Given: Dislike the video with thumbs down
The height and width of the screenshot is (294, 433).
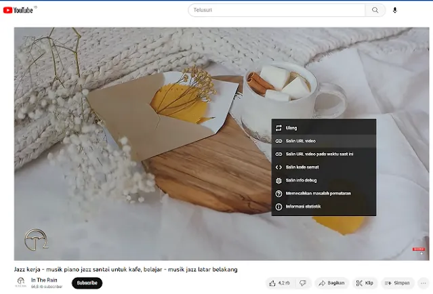Looking at the screenshot, I should [303, 283].
